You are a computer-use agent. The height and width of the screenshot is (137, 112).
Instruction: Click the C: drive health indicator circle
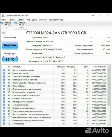(x=2, y=23)
